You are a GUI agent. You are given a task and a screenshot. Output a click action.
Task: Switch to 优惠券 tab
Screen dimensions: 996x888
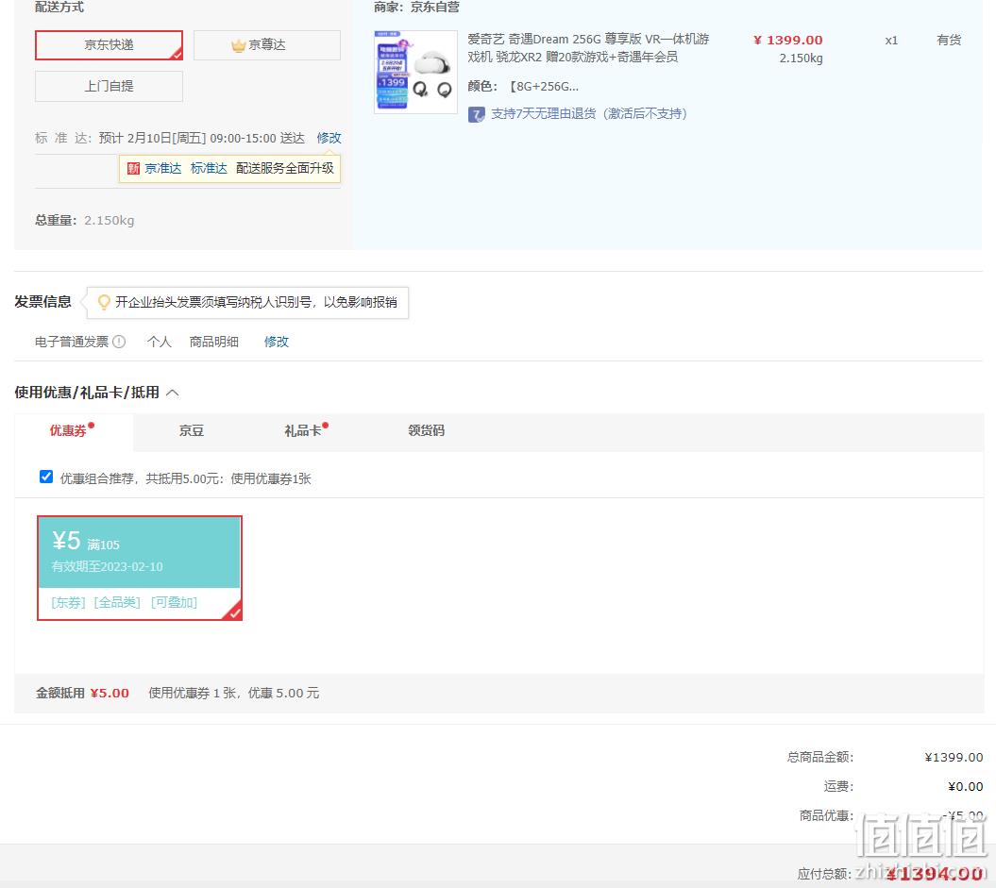point(73,431)
